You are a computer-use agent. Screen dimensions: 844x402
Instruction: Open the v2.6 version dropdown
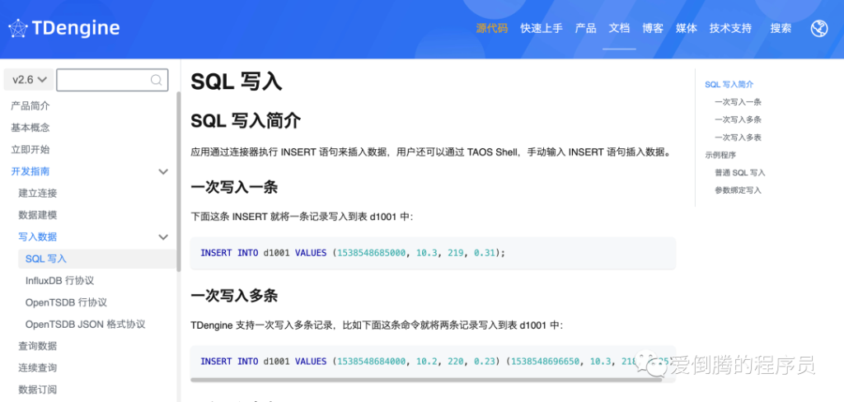(29, 80)
